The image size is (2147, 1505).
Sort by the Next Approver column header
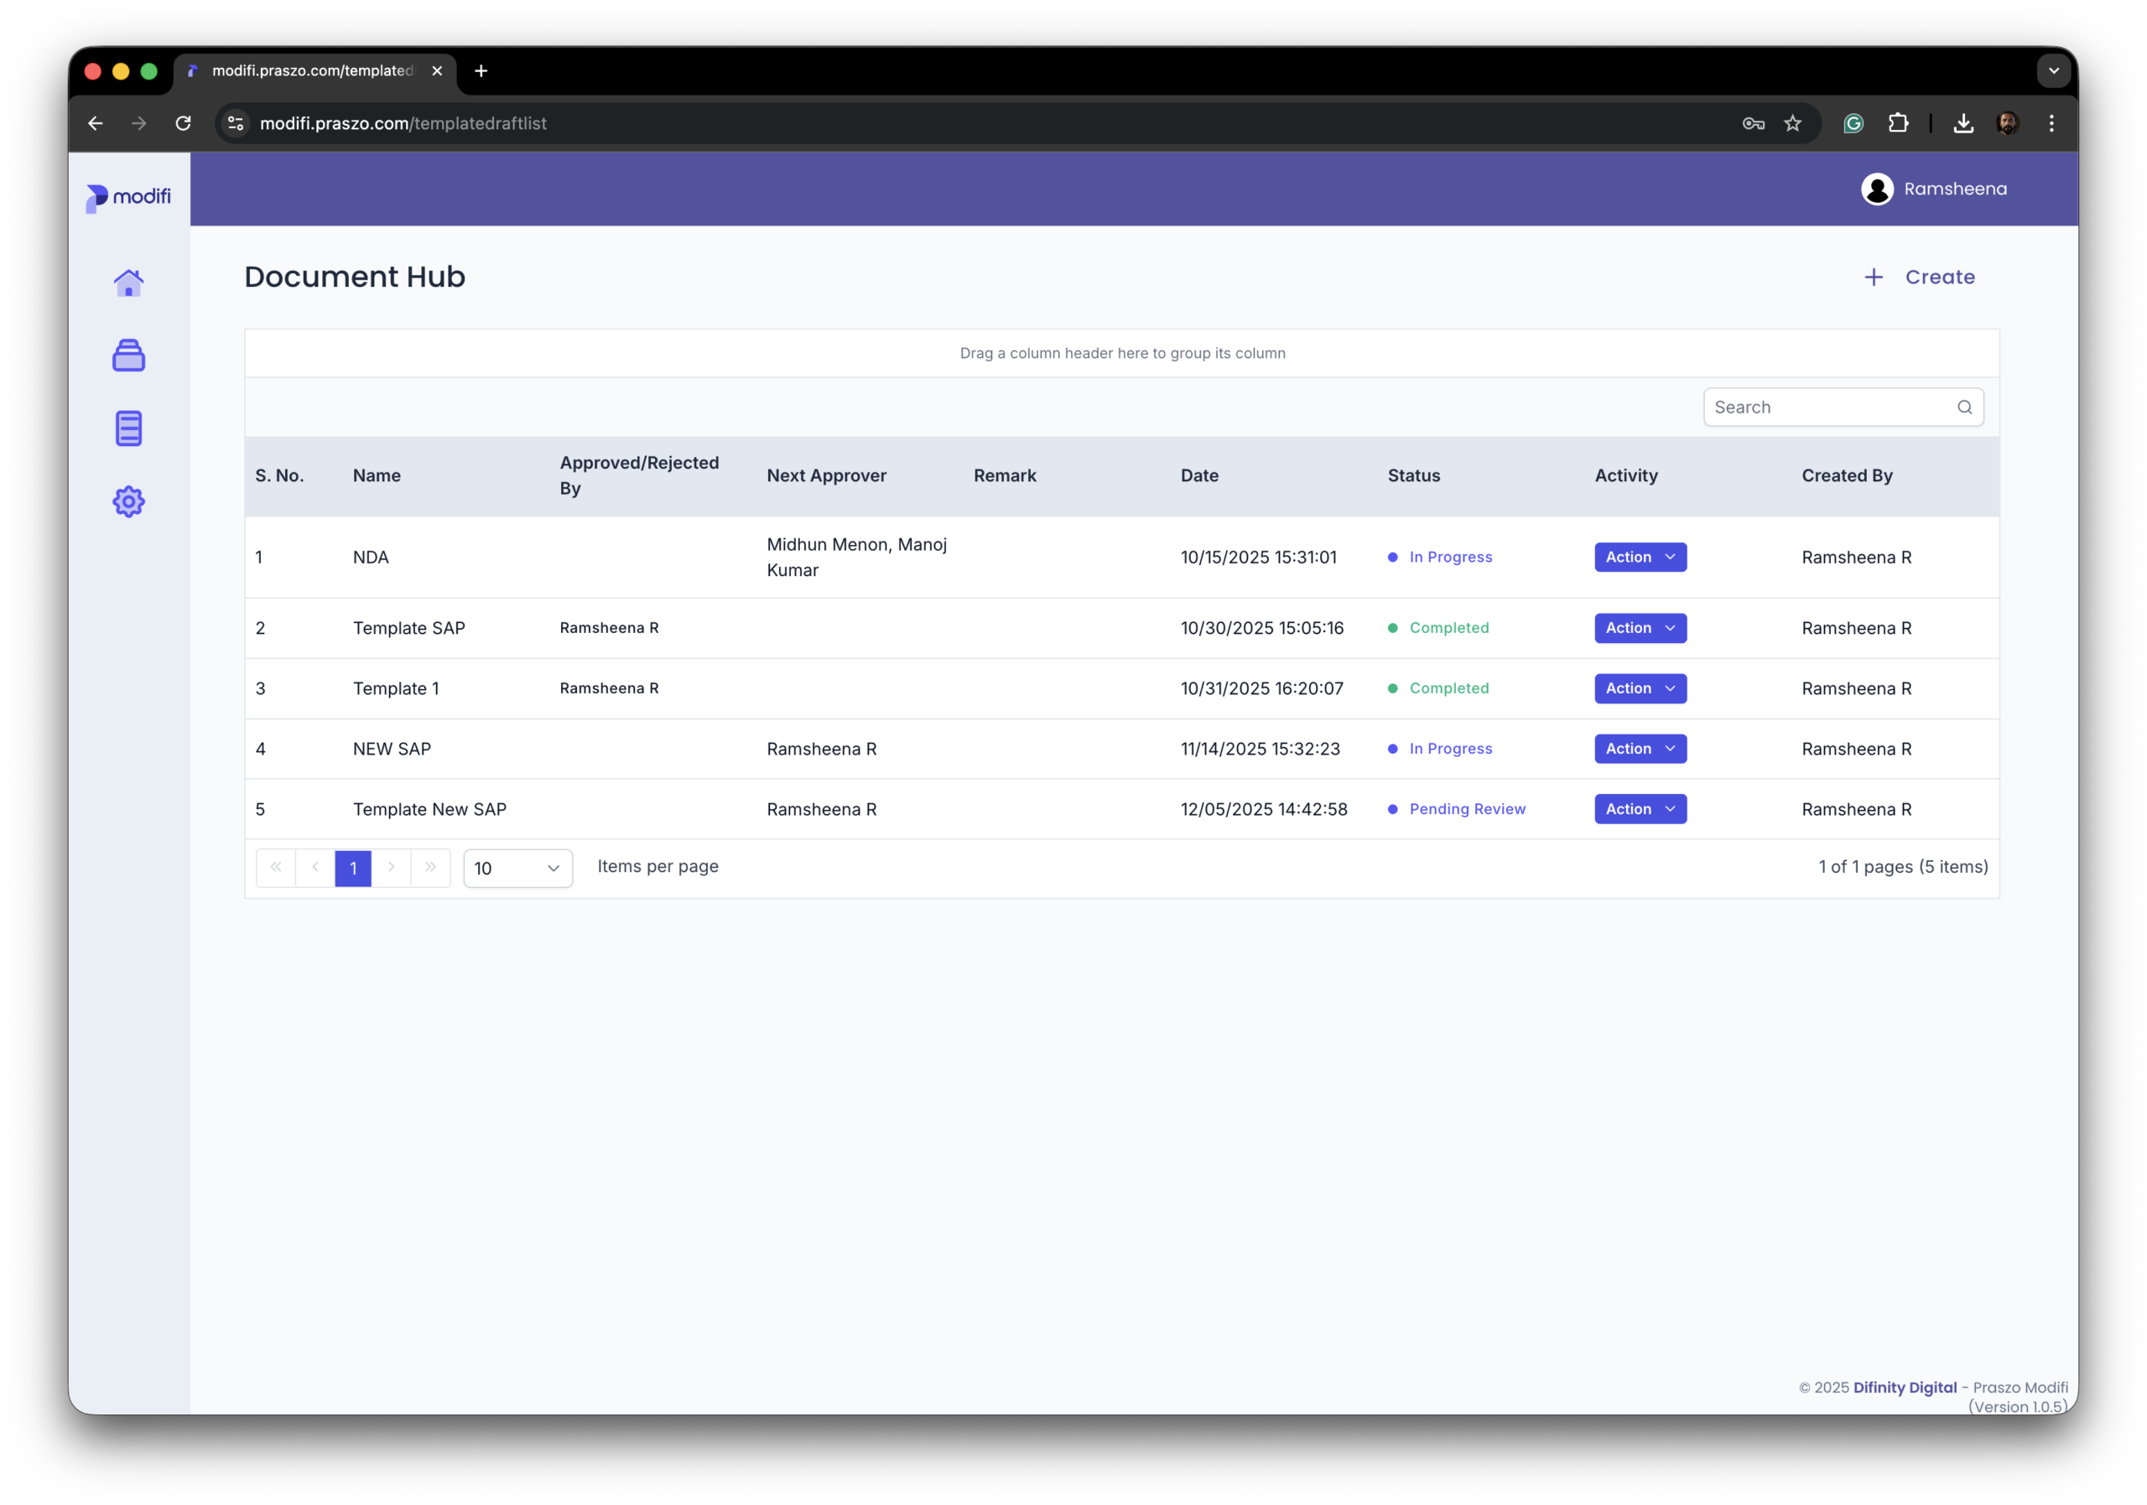click(826, 475)
